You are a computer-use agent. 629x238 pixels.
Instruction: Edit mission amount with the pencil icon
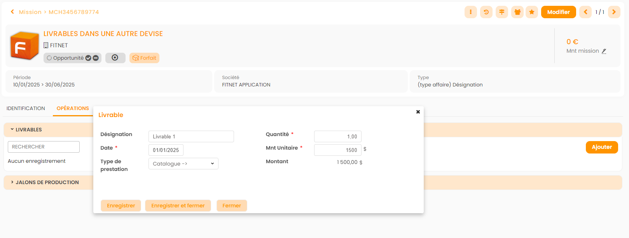tap(604, 51)
